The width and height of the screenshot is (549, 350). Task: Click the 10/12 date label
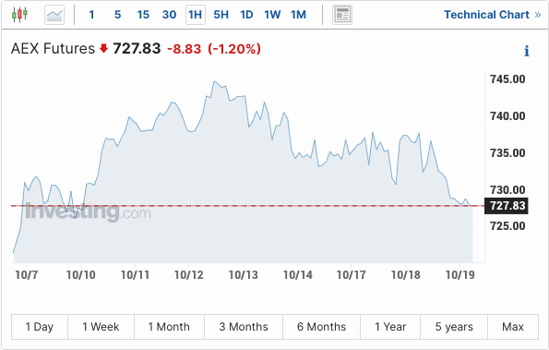(189, 275)
